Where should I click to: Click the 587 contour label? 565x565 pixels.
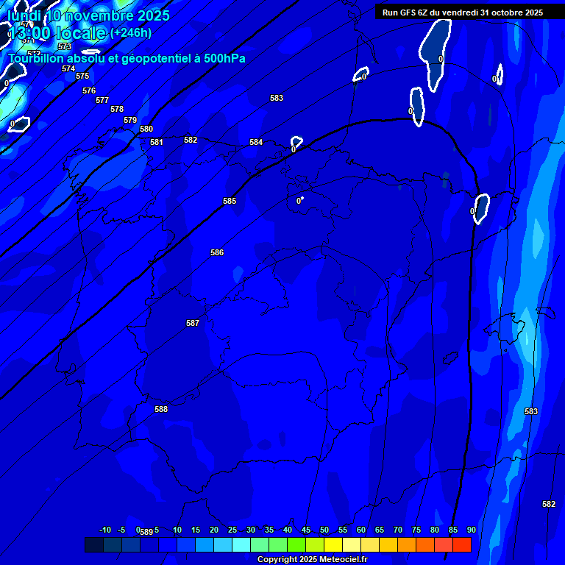193,323
